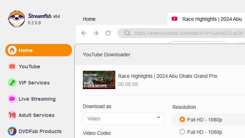Click the 00:08:09 duration text

tap(128, 84)
